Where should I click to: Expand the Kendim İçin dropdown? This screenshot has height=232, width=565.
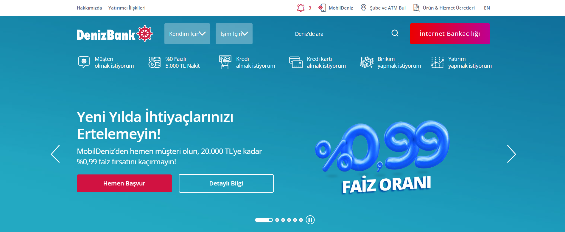(187, 34)
